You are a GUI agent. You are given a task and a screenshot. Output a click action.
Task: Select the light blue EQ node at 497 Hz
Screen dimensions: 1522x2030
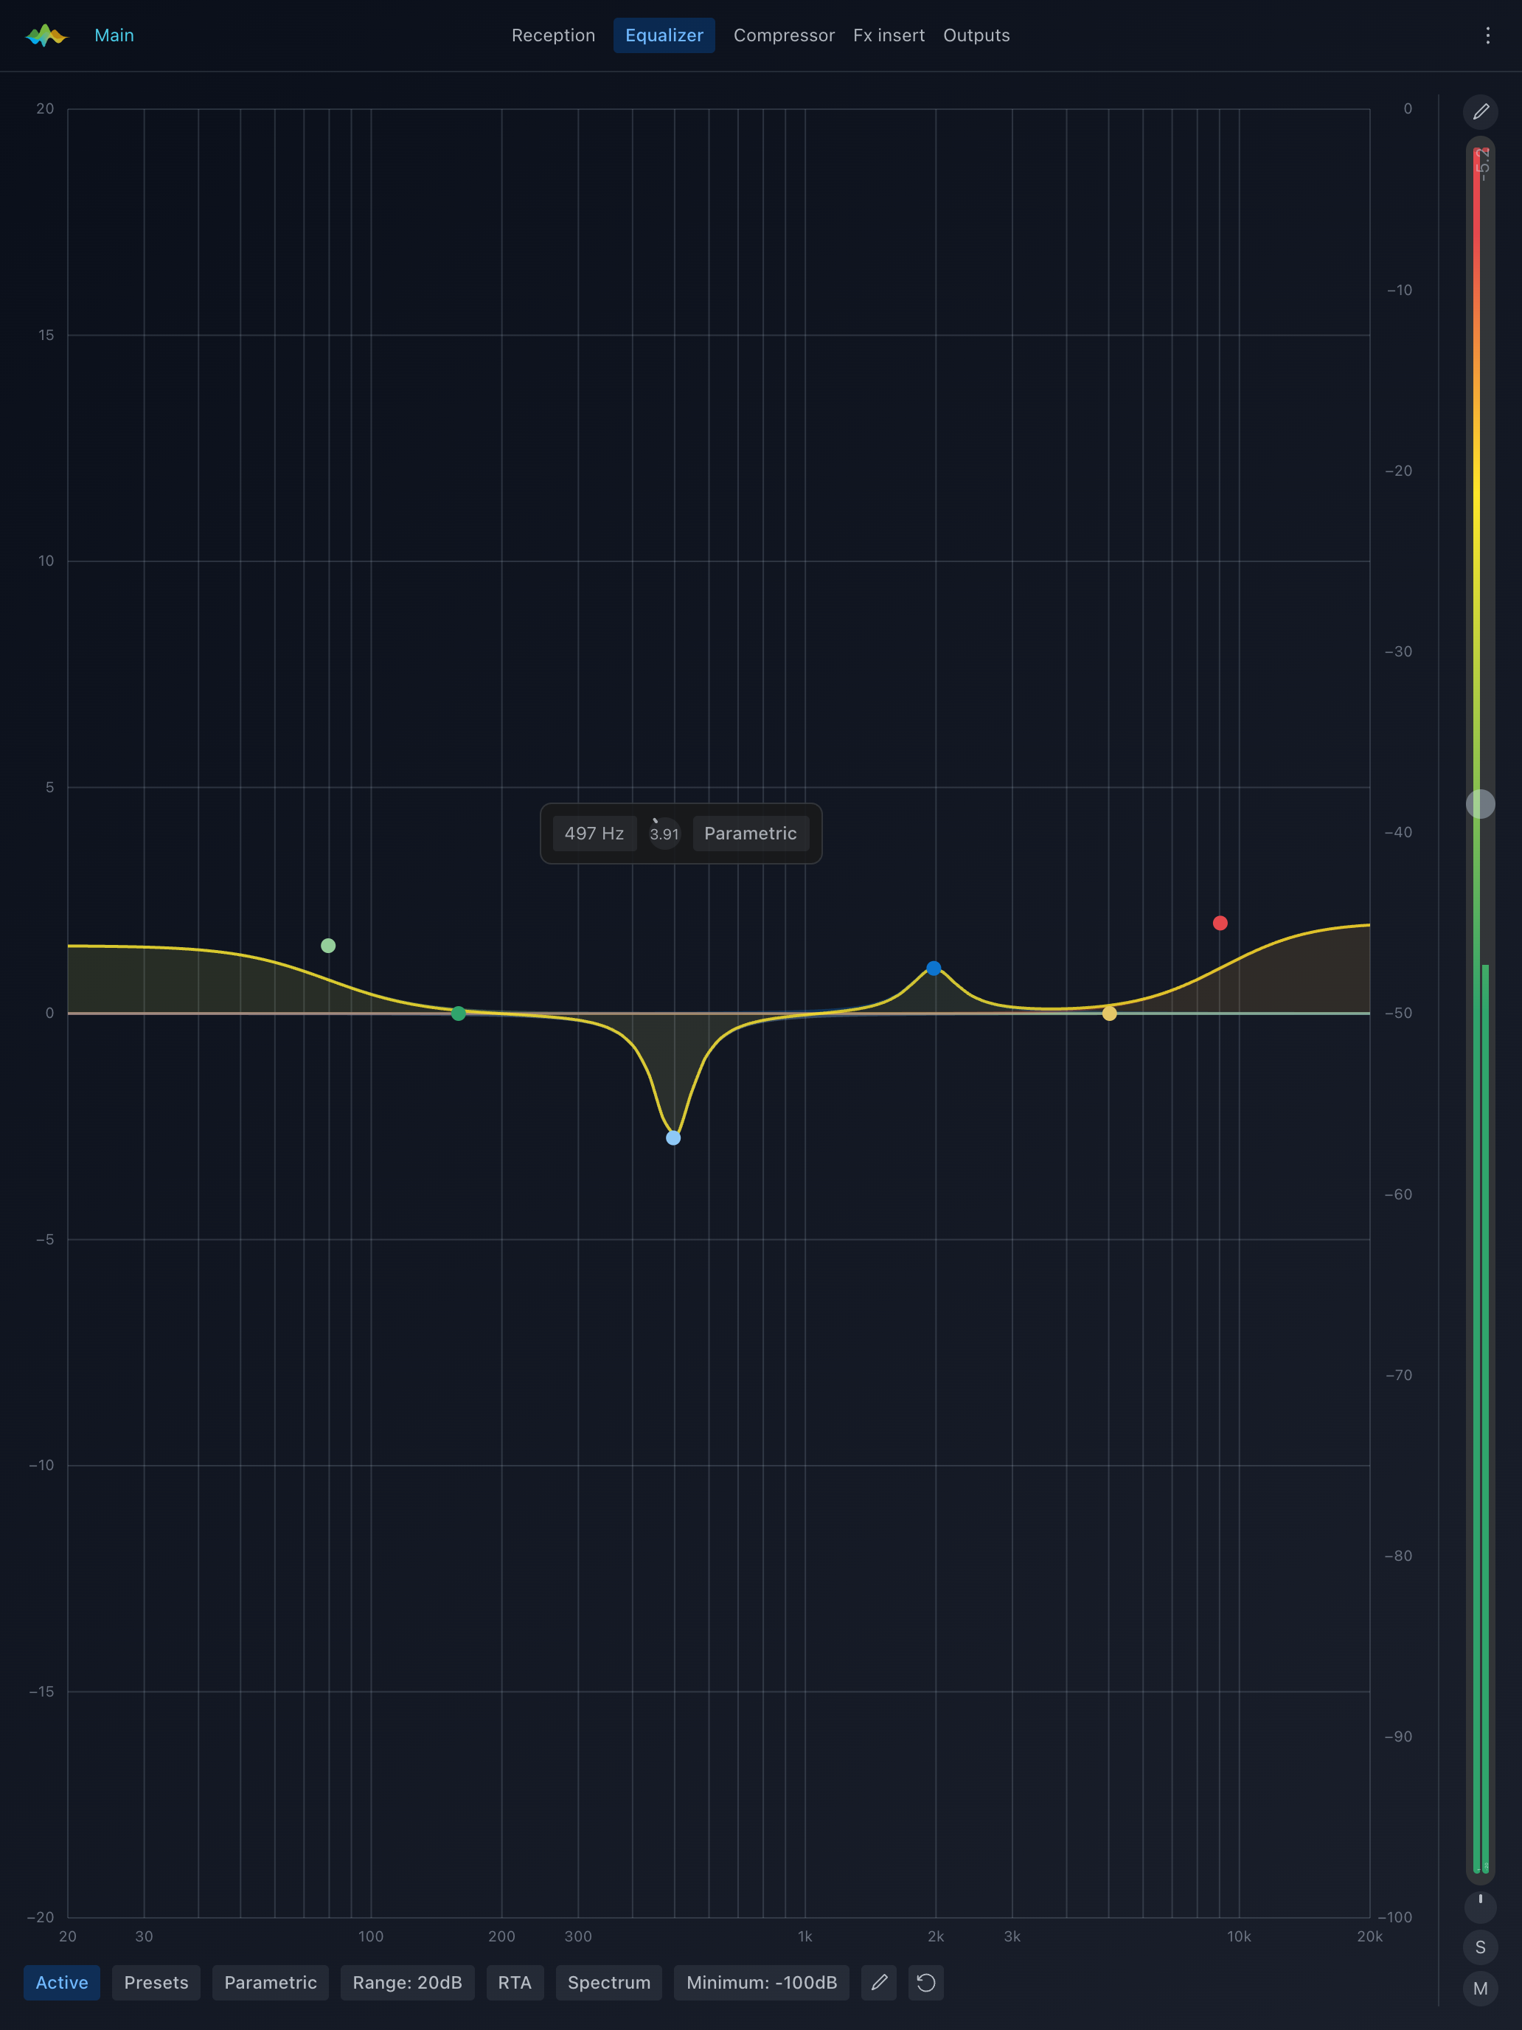673,1138
